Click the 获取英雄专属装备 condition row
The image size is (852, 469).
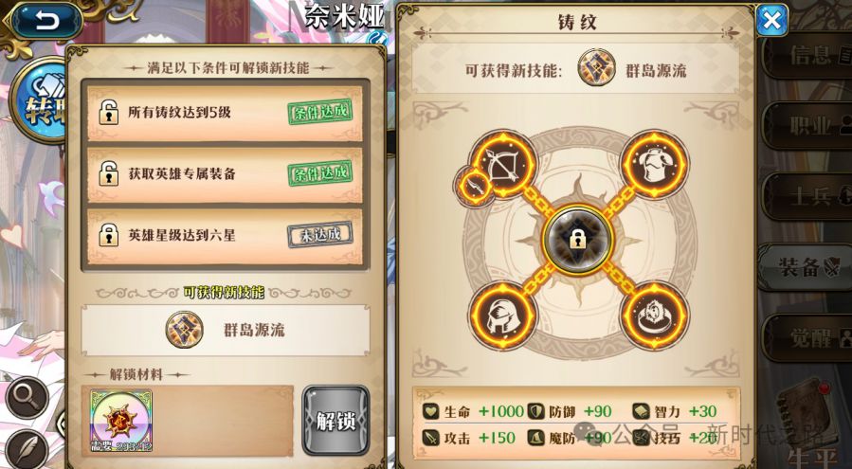(225, 174)
